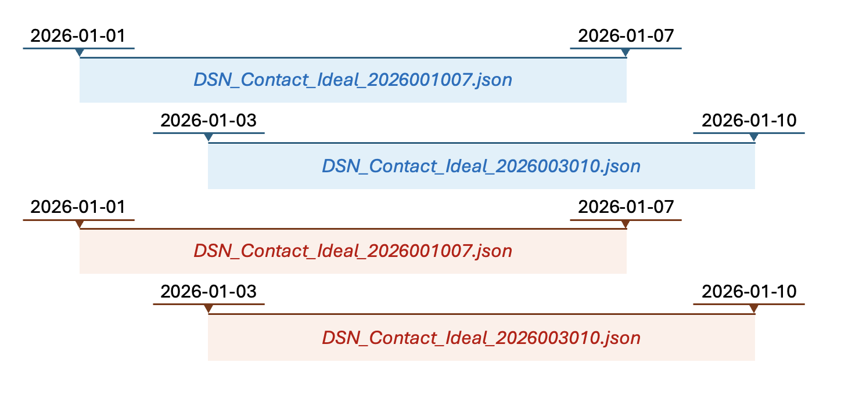Viewport: 841px width, 413px height.
Task: Select the 2026-01-03 label with brown underline
Action: point(209,292)
